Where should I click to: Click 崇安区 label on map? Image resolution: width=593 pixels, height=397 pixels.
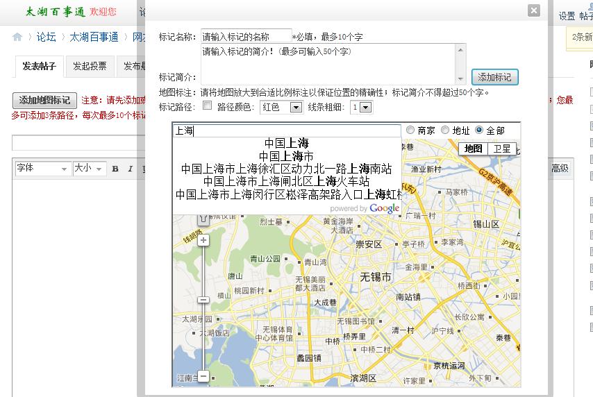[x=369, y=244]
